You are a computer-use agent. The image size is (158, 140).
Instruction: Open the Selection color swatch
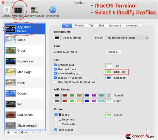(109, 78)
